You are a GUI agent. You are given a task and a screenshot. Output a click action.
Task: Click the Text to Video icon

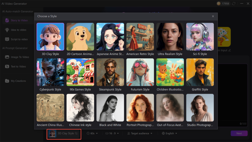coord(7,67)
